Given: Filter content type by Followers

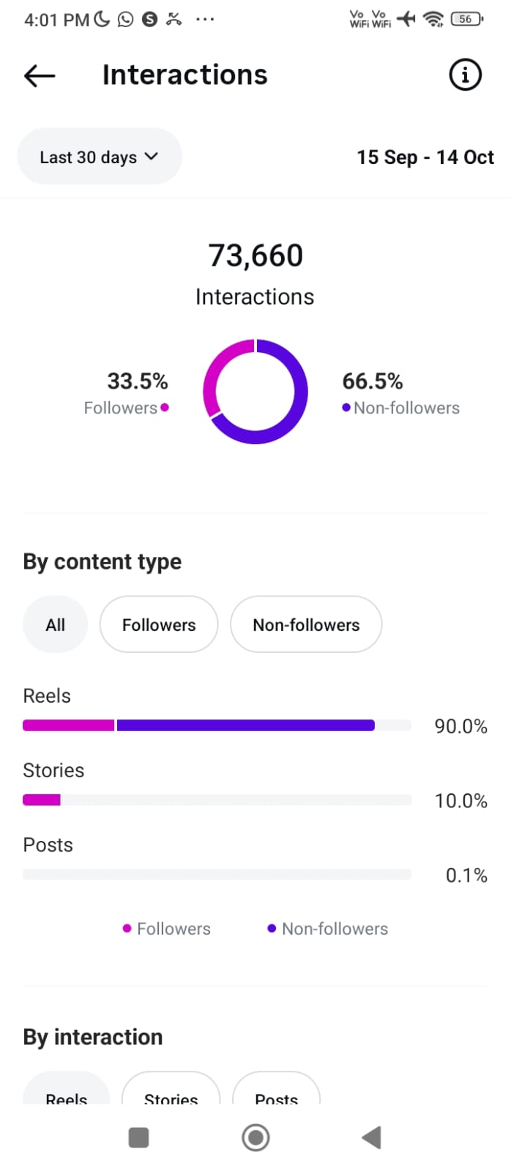Looking at the screenshot, I should coord(159,625).
